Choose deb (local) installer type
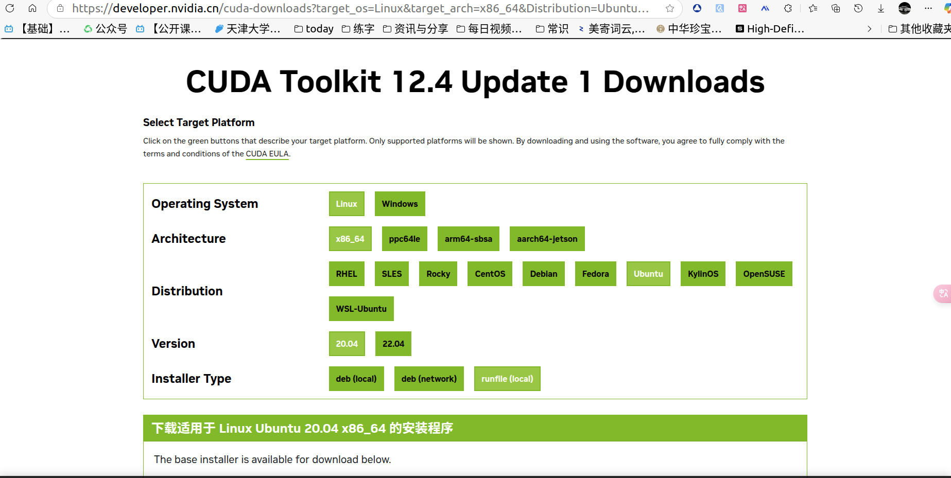The width and height of the screenshot is (951, 478). click(x=356, y=379)
